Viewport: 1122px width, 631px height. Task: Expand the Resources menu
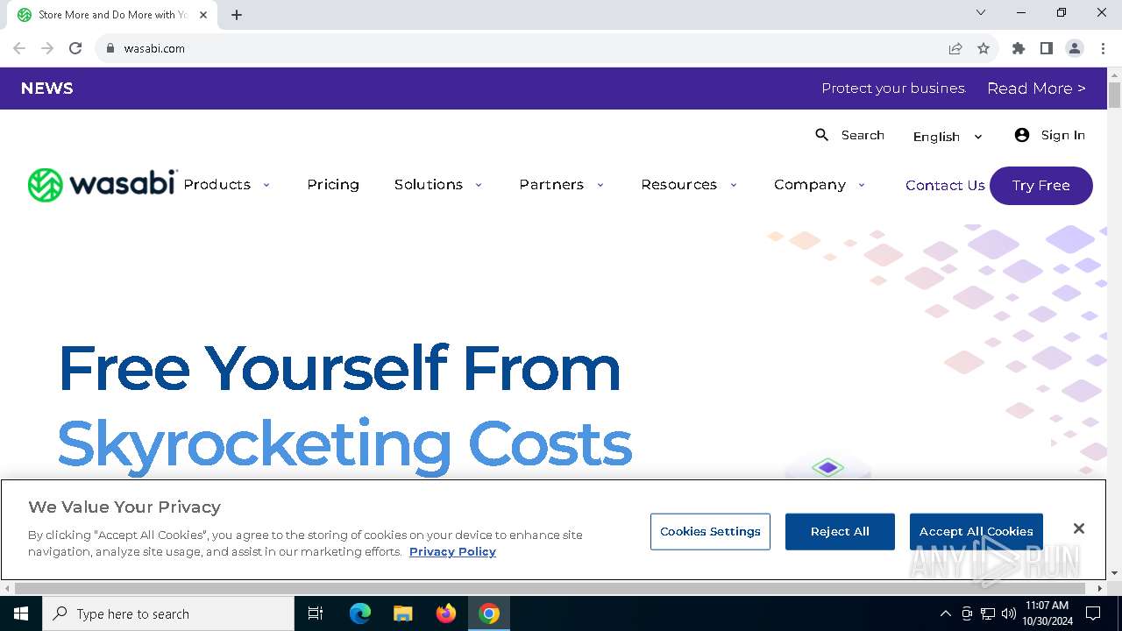click(x=689, y=185)
